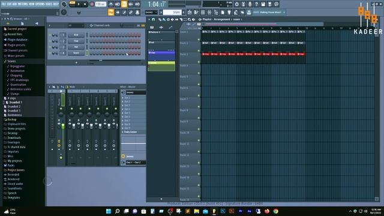Open the ADD menu

coord(14,4)
